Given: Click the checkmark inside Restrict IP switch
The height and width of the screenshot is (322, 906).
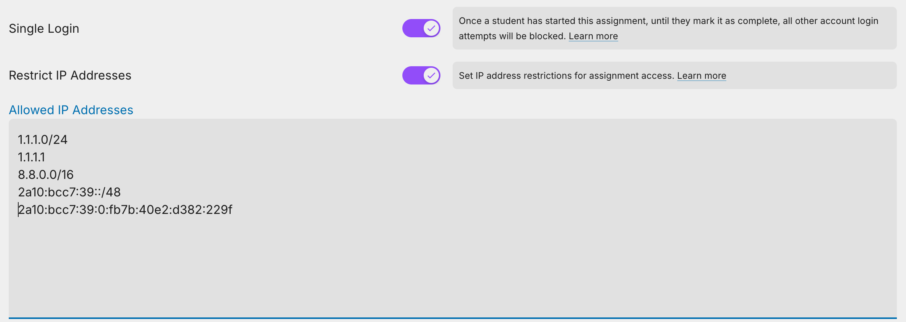Looking at the screenshot, I should tap(431, 75).
